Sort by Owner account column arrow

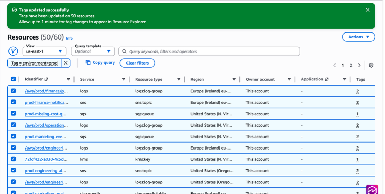(x=289, y=79)
